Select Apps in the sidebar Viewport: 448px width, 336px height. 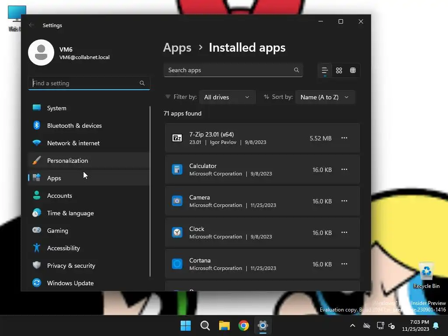tap(89, 178)
